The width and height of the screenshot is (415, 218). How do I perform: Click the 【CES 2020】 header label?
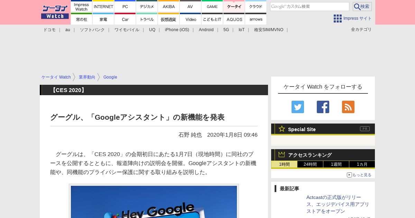tap(68, 90)
